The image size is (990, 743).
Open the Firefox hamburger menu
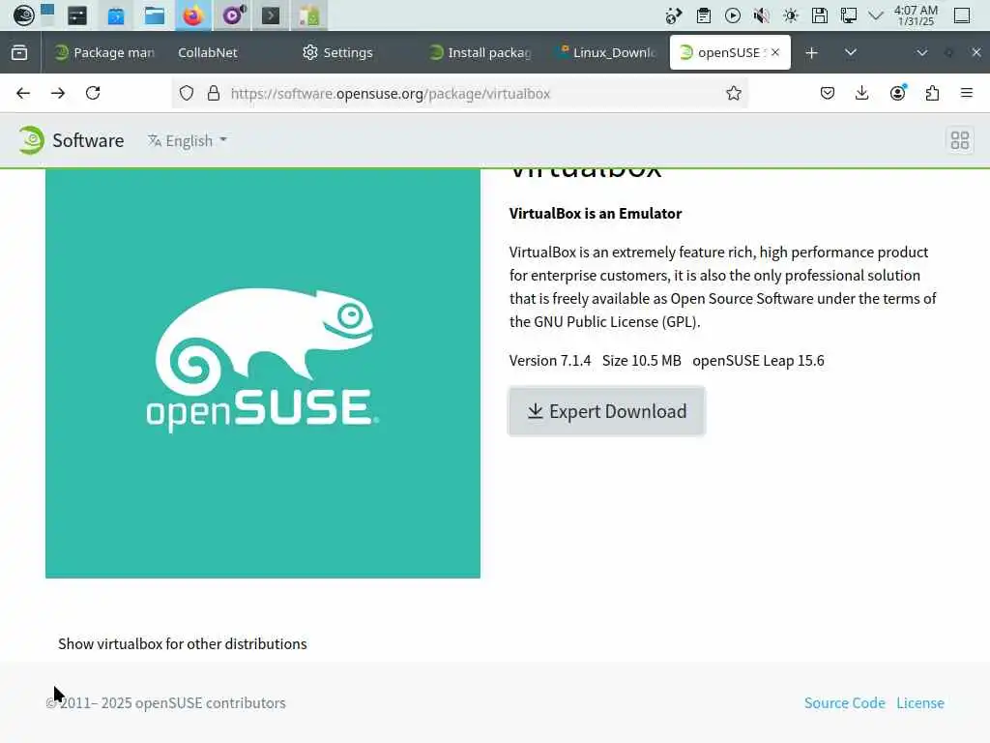967,94
